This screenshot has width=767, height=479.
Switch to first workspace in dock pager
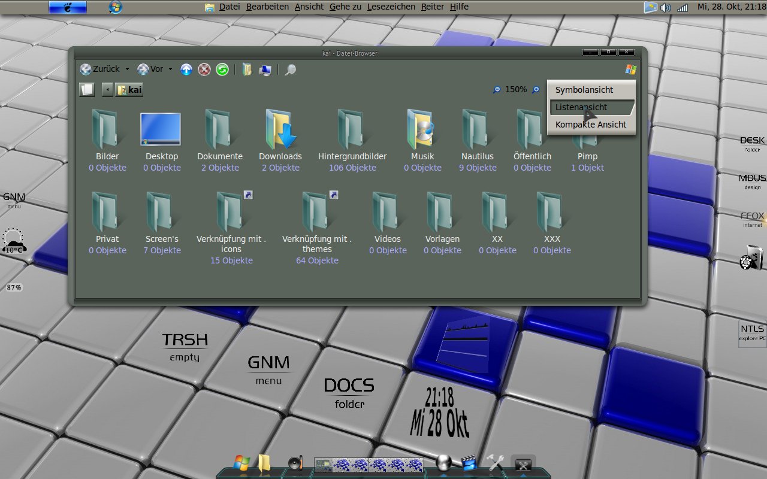tap(323, 465)
